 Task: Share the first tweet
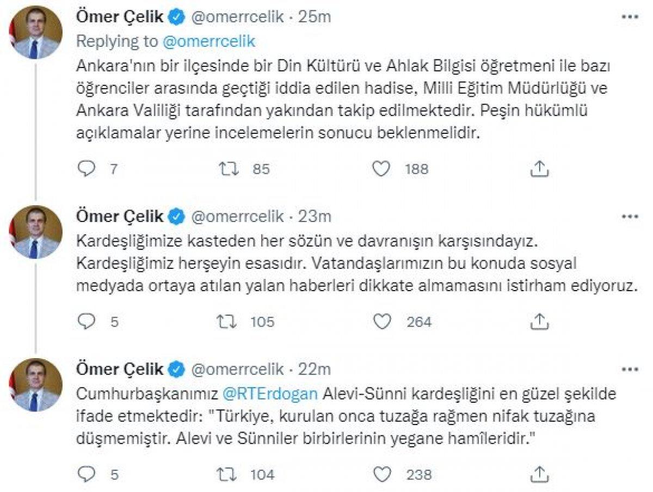pyautogui.click(x=540, y=169)
